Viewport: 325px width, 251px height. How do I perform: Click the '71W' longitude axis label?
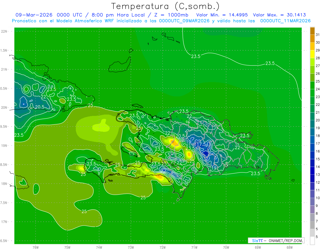click(x=194, y=247)
